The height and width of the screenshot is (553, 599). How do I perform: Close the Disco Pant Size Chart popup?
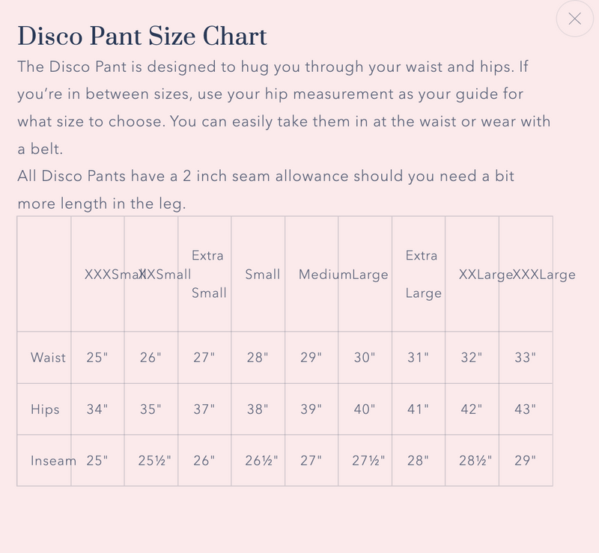pos(575,19)
